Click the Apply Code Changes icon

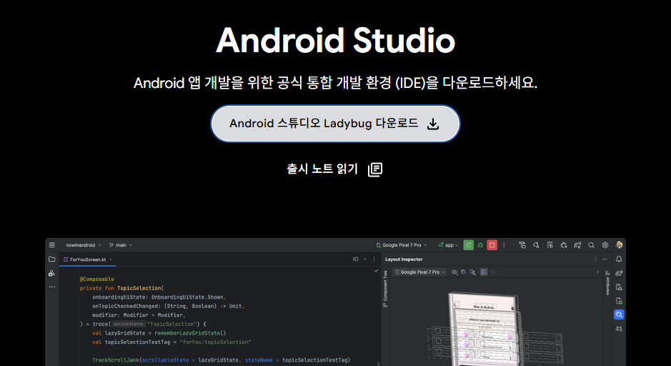536,245
